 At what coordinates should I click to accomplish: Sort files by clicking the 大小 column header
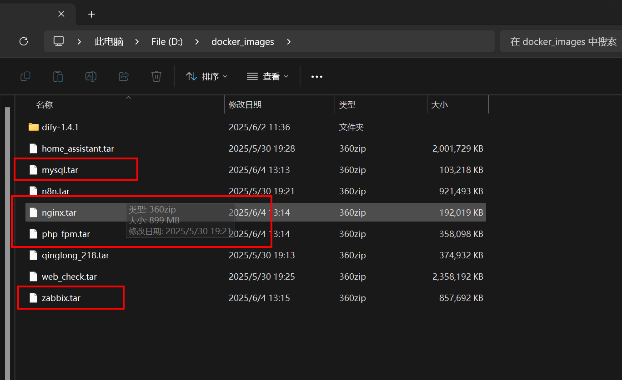pos(440,104)
